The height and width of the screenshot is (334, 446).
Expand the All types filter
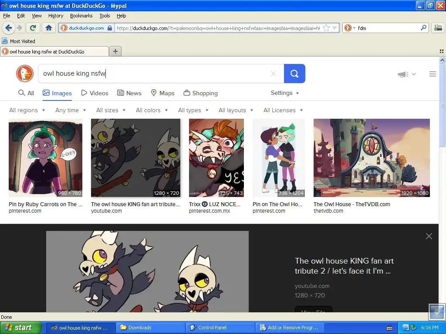(x=193, y=110)
